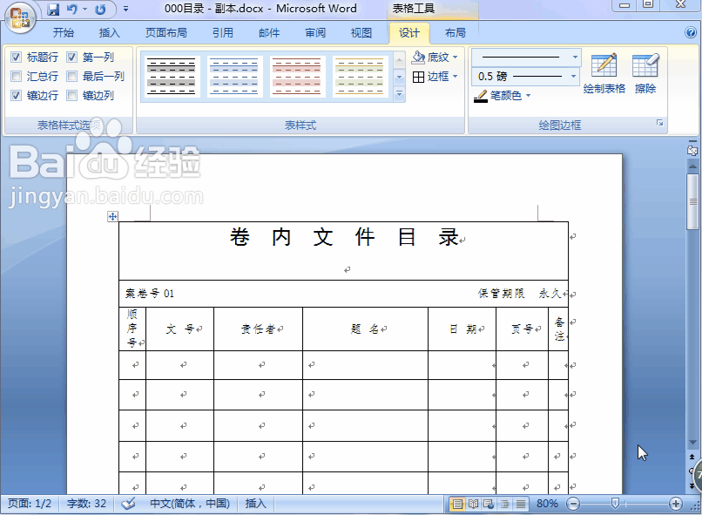Click the spelling check icon in status bar
702x515 pixels.
tap(128, 504)
